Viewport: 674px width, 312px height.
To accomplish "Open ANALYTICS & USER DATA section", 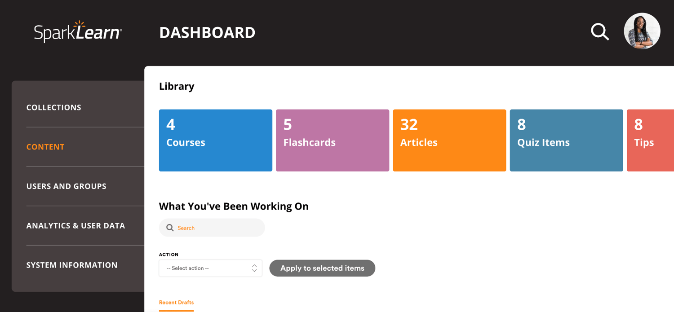I will click(x=75, y=225).
